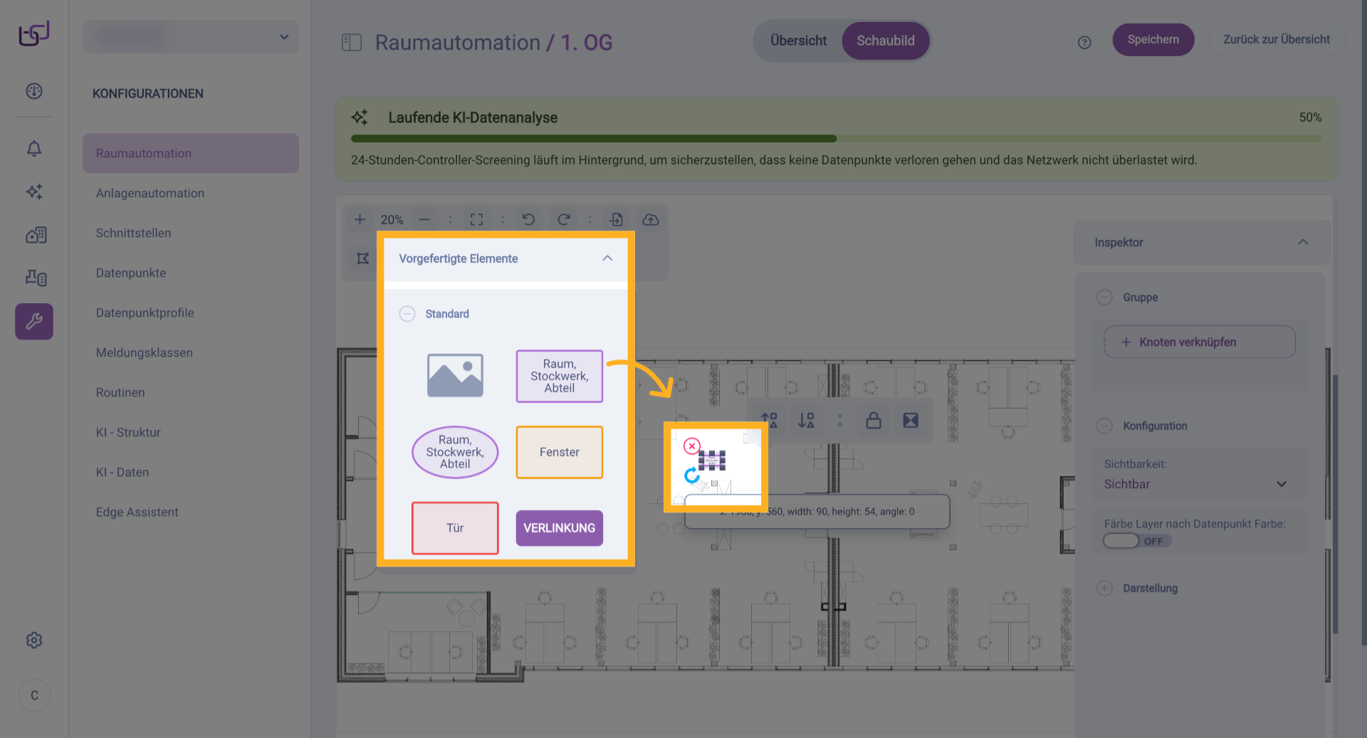Viewport: 1367px width, 738px height.
Task: Open the notifications bell in sidebar
Action: [34, 149]
